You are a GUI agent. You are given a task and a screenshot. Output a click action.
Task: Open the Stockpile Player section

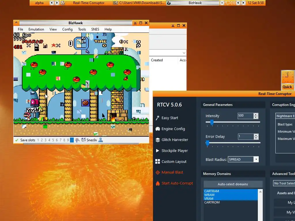point(172,150)
